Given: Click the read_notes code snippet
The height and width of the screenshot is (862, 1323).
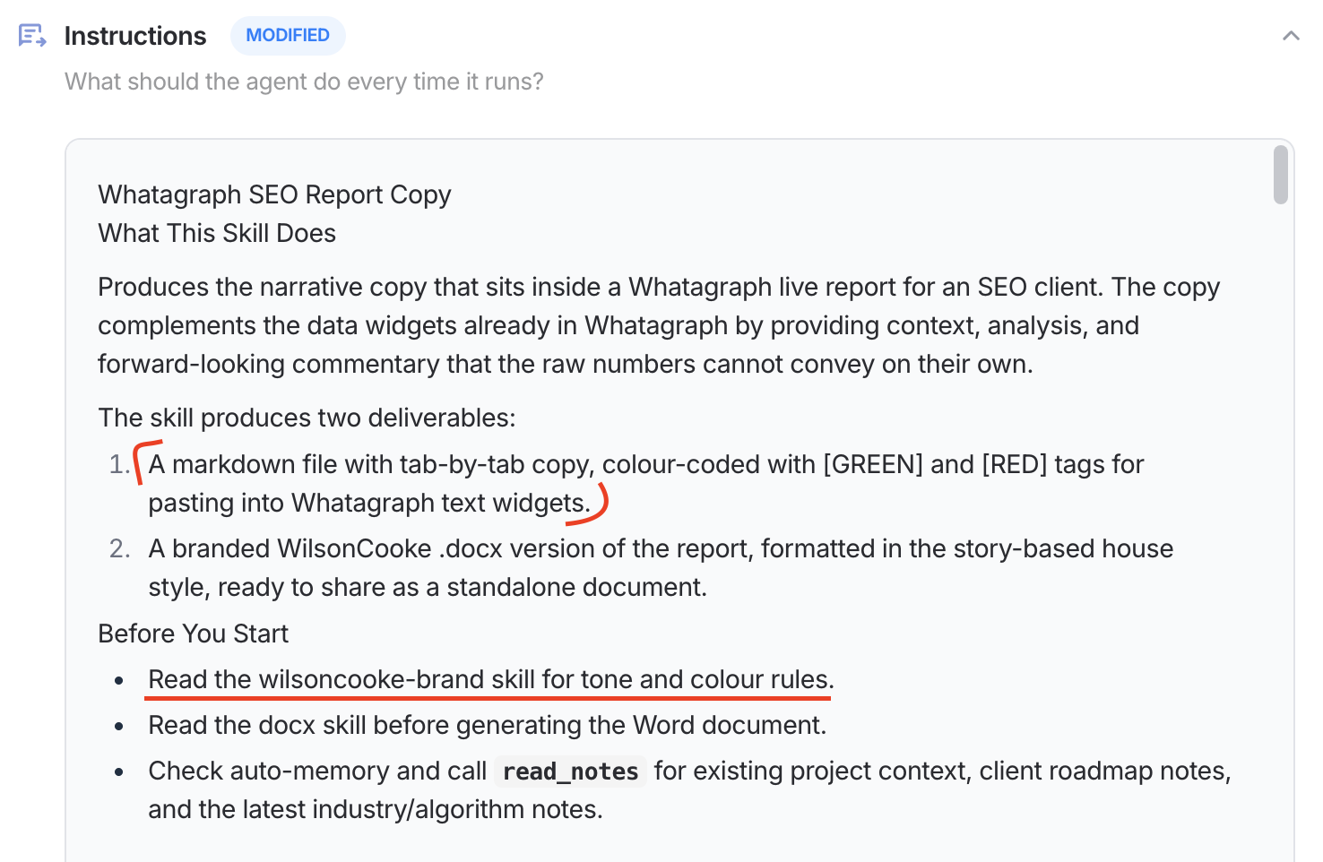Looking at the screenshot, I should point(570,771).
